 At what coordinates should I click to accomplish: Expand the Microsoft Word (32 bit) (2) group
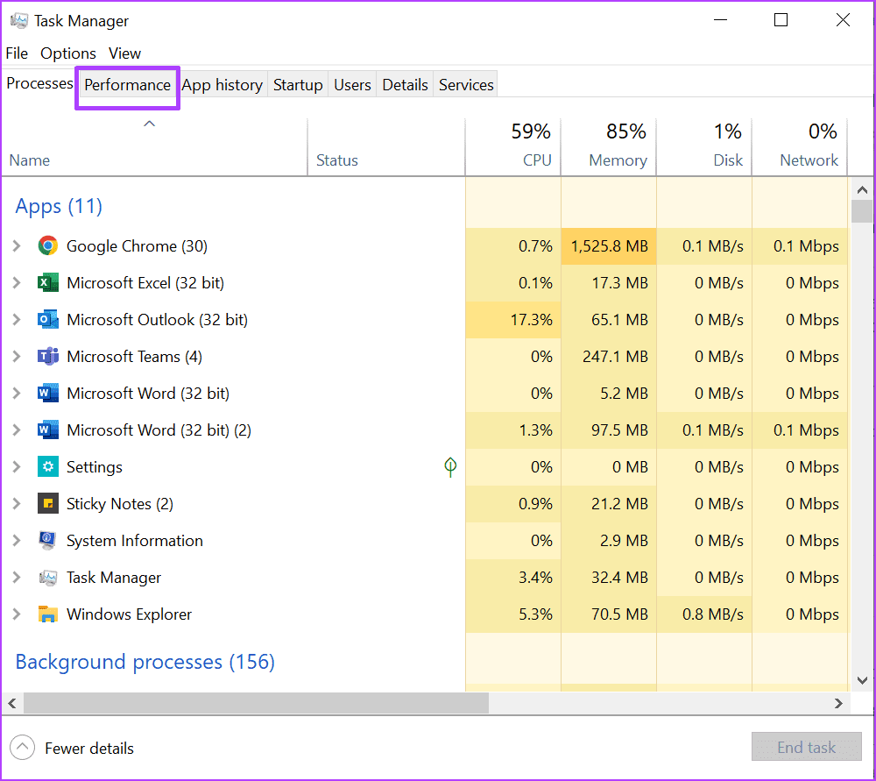tap(17, 430)
